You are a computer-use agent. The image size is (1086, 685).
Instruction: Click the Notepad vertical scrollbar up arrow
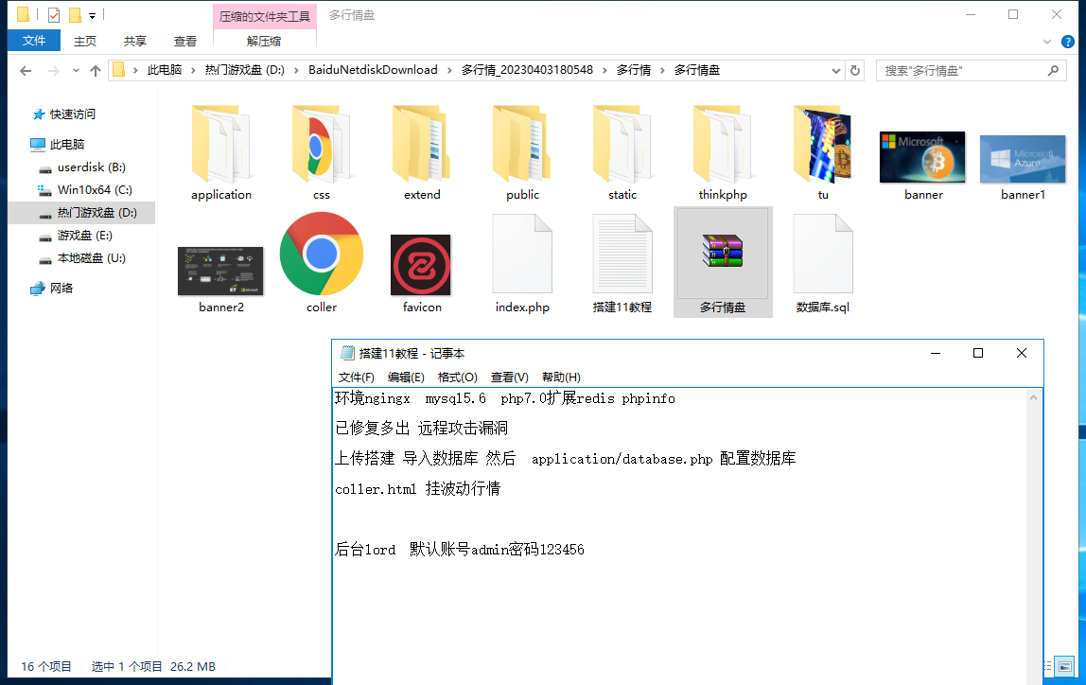coord(1036,398)
